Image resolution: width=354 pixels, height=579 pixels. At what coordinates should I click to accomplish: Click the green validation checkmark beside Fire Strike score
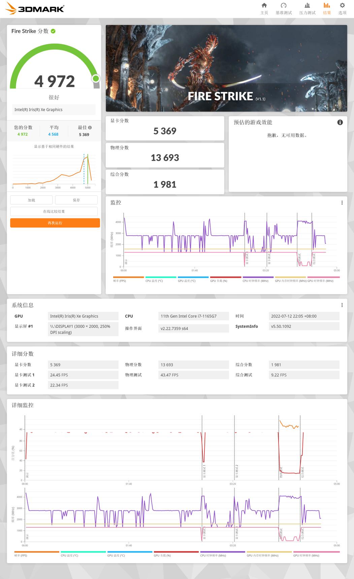coord(53,31)
